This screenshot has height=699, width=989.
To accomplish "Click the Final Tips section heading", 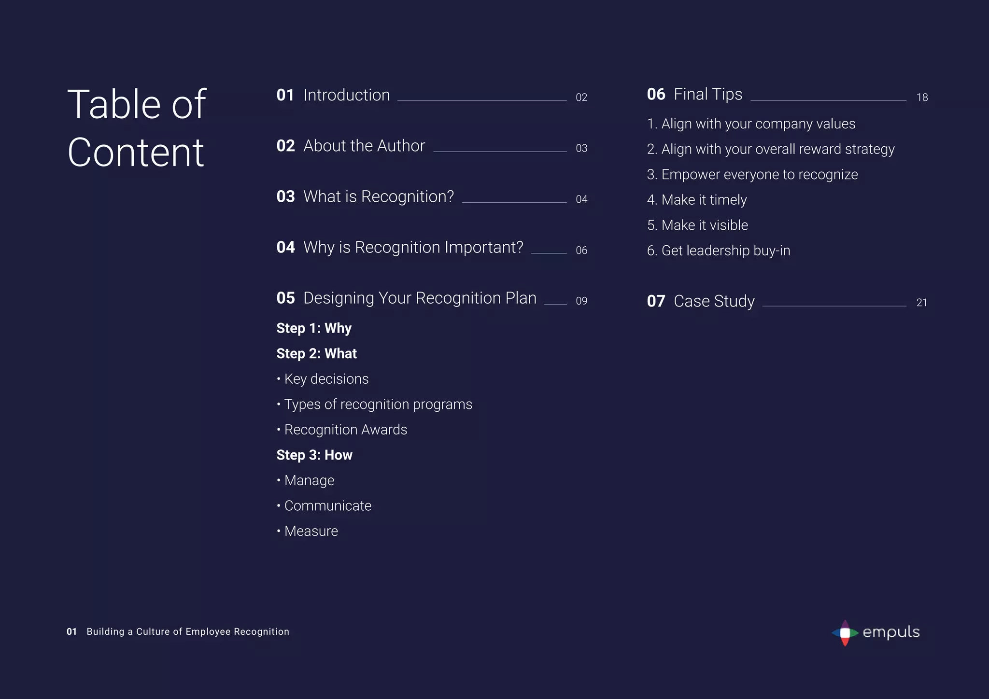I will click(707, 94).
